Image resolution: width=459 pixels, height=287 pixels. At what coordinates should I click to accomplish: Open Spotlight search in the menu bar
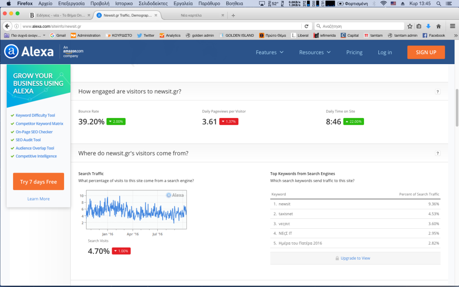438,4
